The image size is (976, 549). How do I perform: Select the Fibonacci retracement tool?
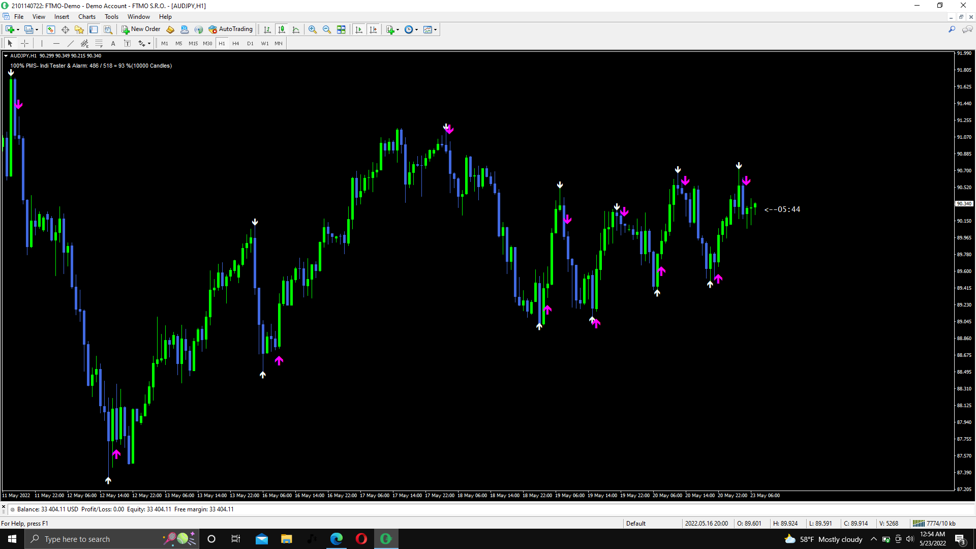tap(99, 44)
